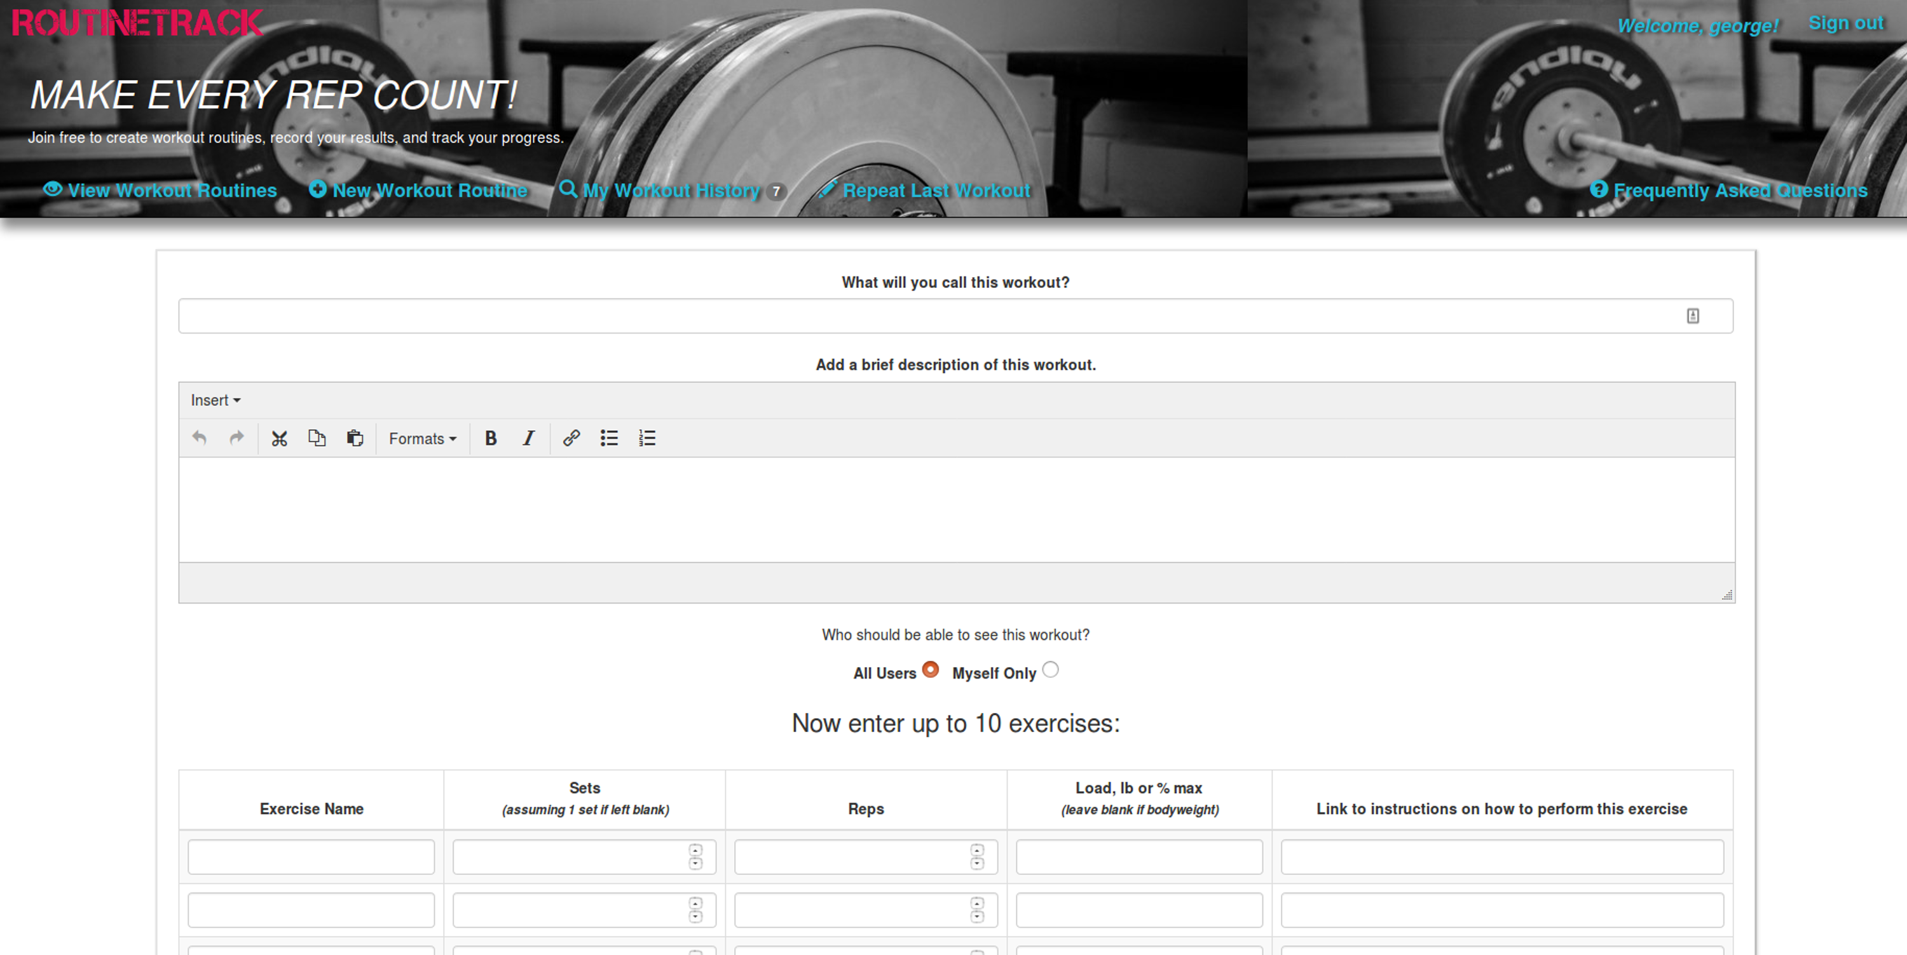Open the Insert menu
The height and width of the screenshot is (955, 1907).
[x=215, y=400]
